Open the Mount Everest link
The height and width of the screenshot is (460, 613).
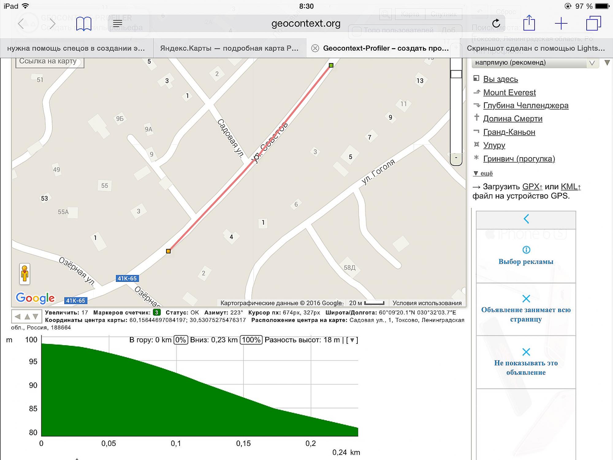509,92
